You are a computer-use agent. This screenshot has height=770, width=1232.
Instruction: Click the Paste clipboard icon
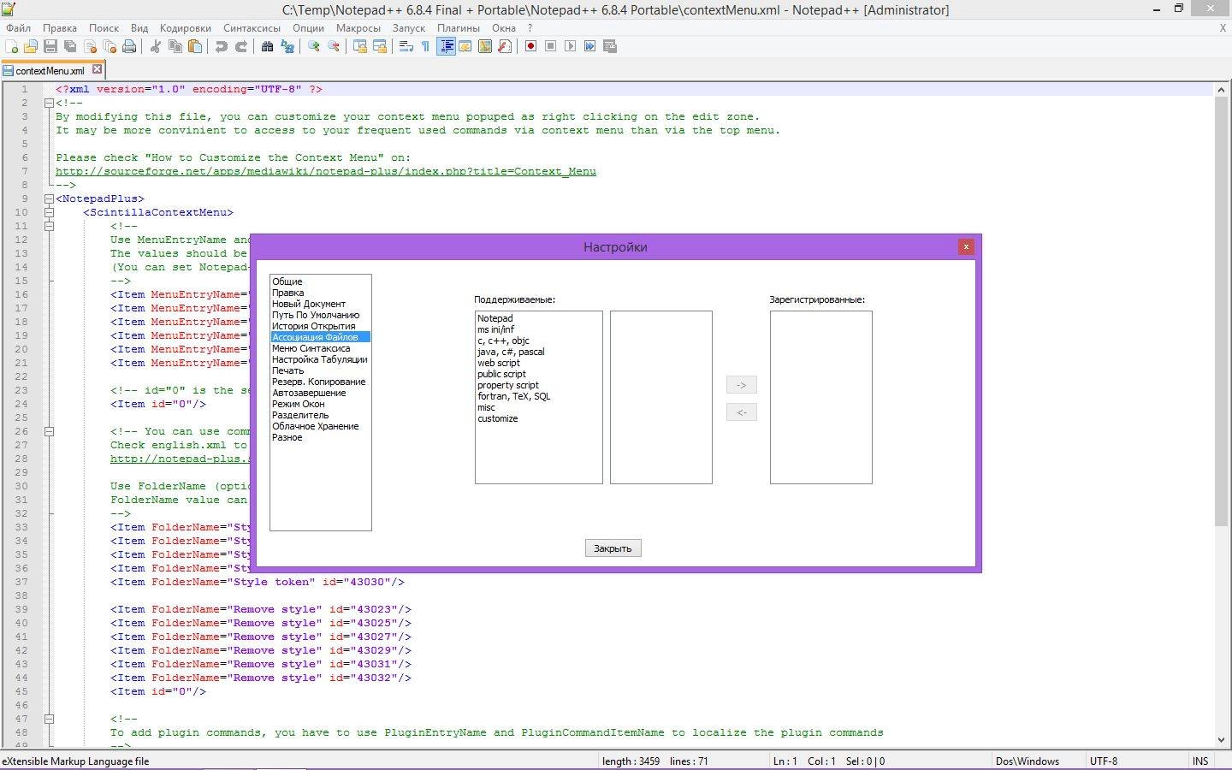[195, 46]
